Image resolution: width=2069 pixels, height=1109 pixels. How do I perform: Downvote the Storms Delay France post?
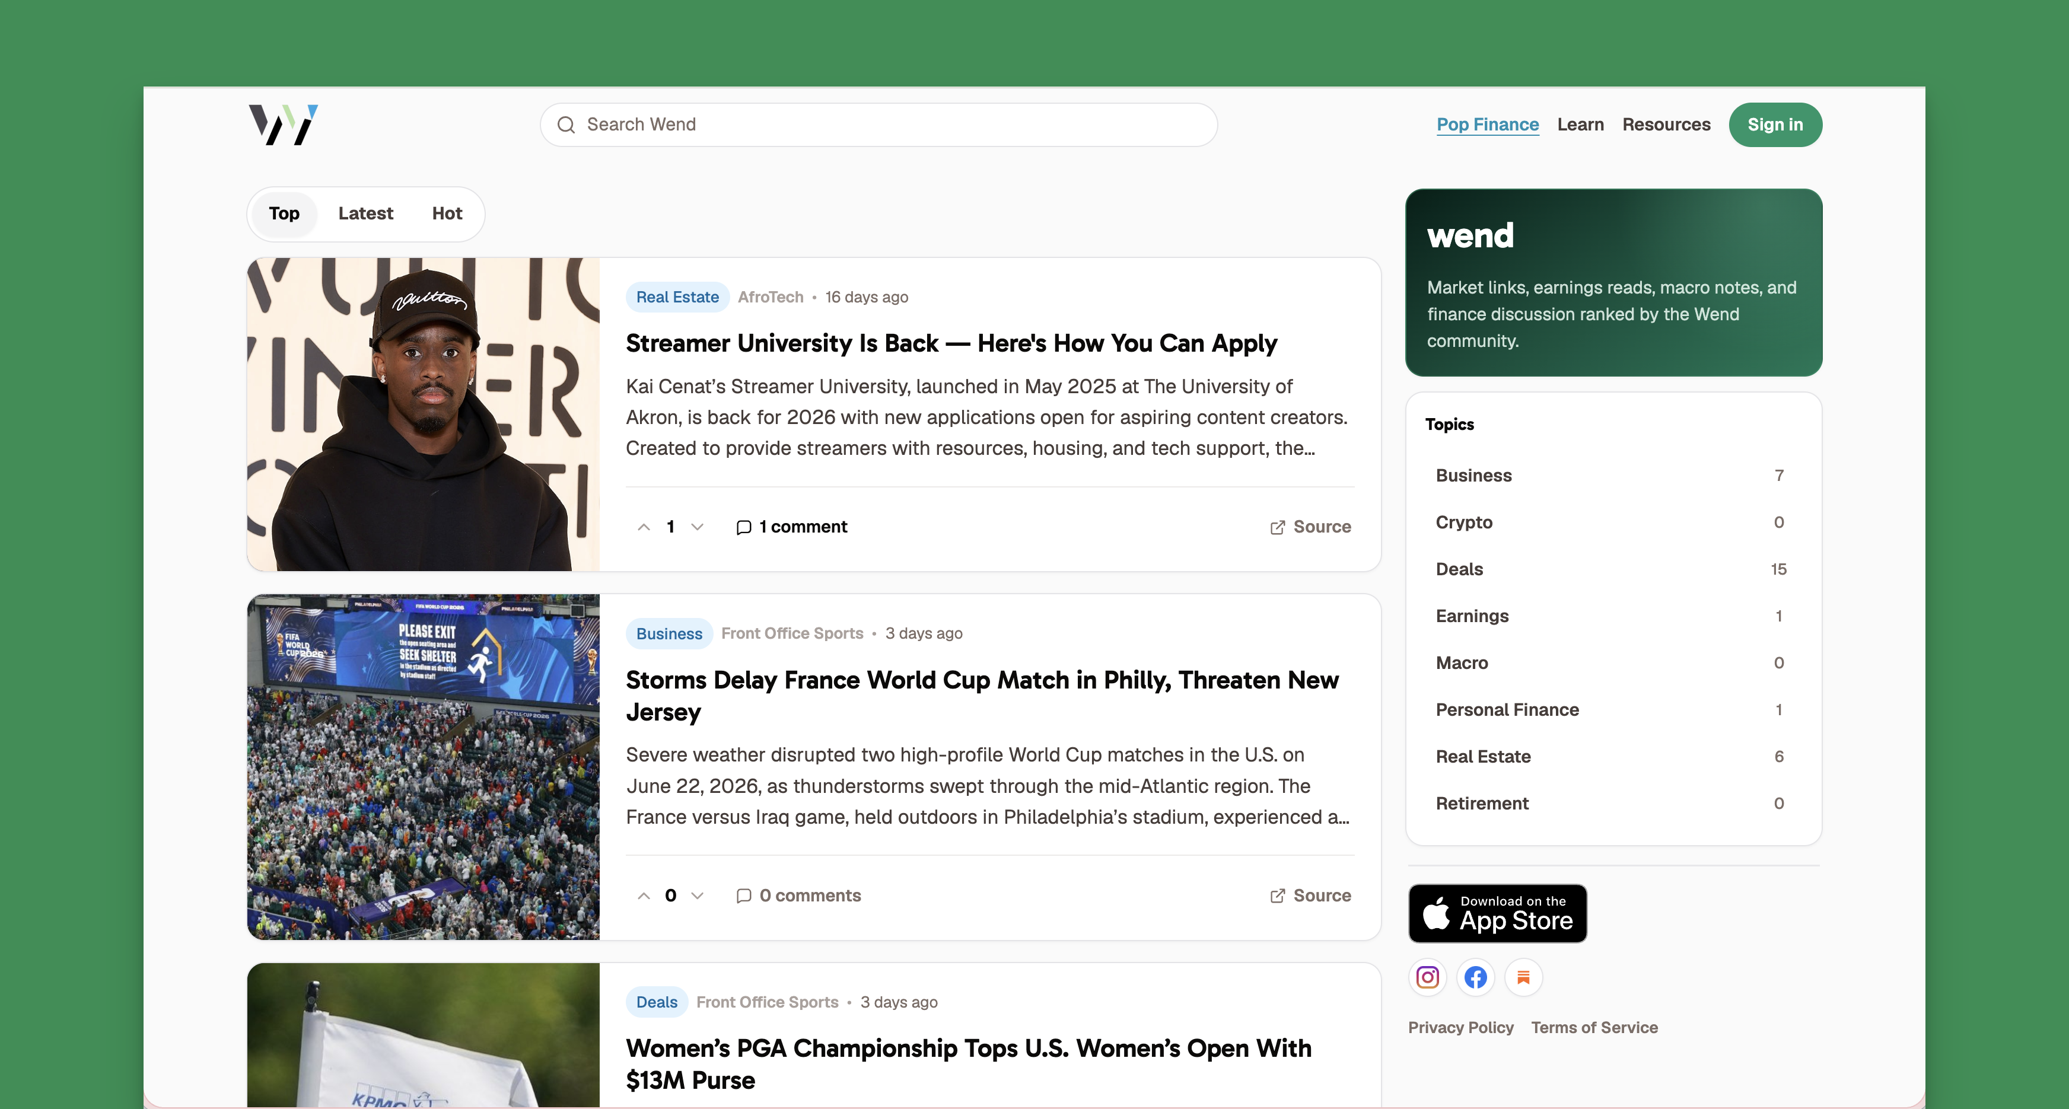(x=697, y=896)
